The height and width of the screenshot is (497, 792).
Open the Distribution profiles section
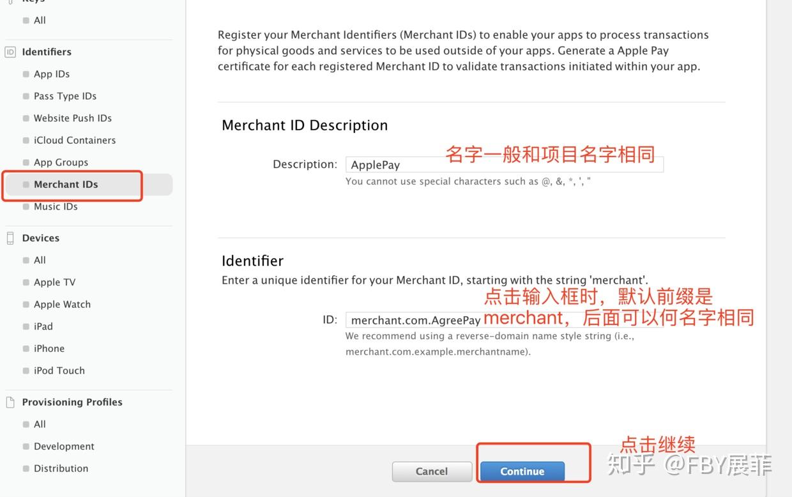(61, 468)
